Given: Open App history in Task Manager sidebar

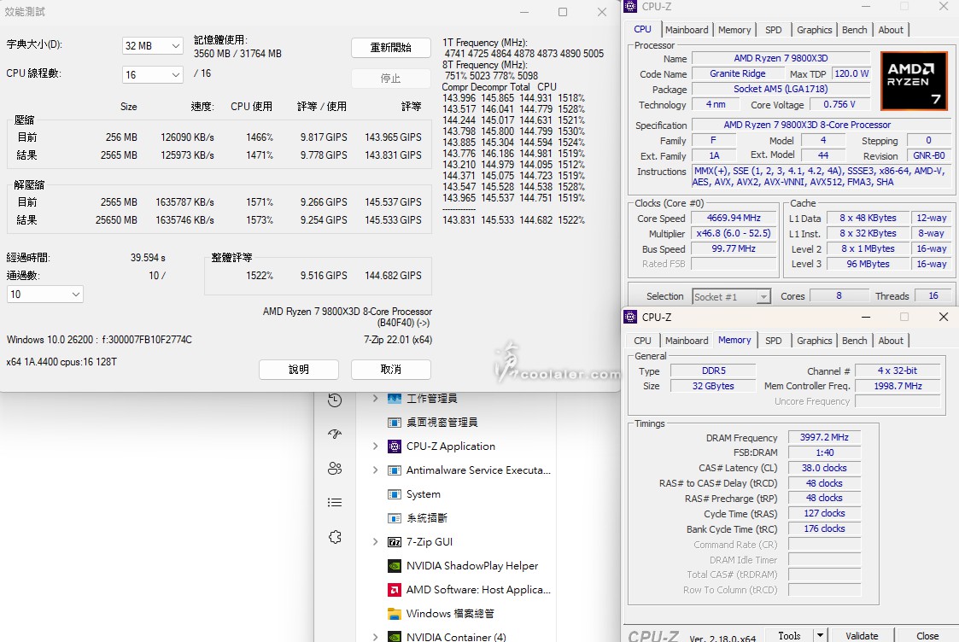Looking at the screenshot, I should coord(335,400).
